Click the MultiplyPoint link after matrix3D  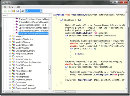pyautogui.click(x=84, y=33)
